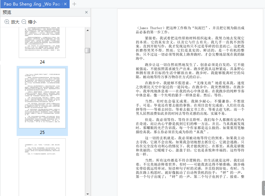Click the paragraph starting 跑步让这一切自然而然

click(x=190, y=71)
